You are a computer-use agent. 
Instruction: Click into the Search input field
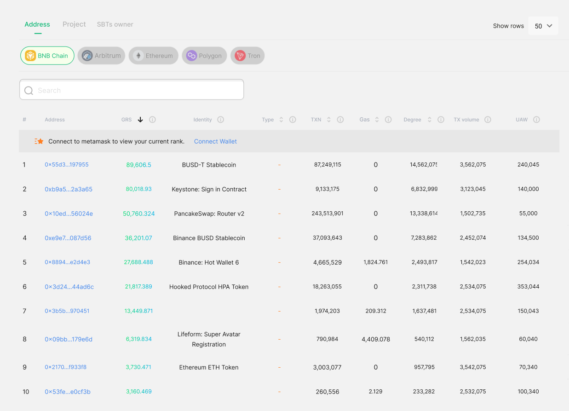132,90
